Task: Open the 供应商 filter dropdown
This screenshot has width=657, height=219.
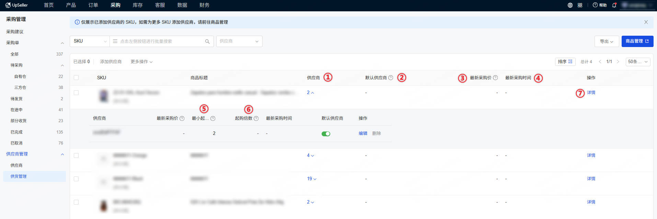Action: click(x=239, y=41)
